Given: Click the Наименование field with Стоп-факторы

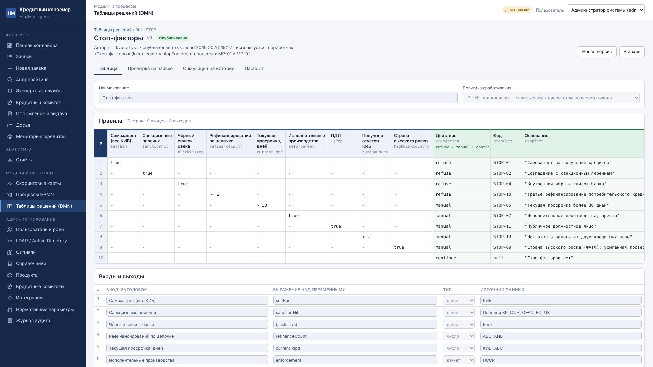Looking at the screenshot, I should coord(278,98).
